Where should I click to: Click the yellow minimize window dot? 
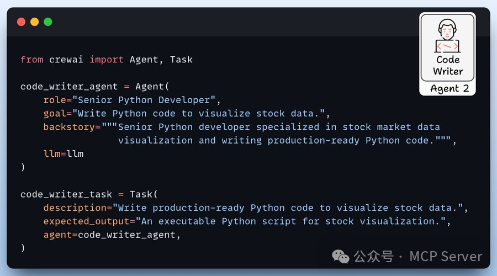coord(35,22)
